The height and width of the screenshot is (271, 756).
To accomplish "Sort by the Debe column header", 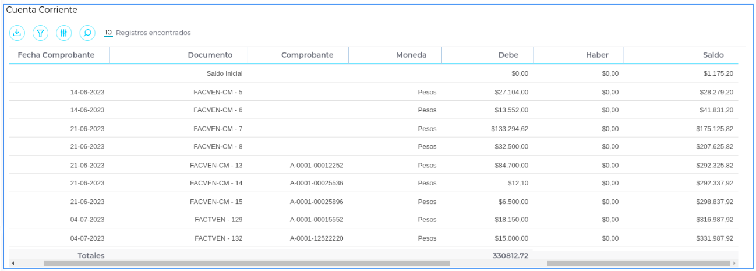I will (507, 55).
